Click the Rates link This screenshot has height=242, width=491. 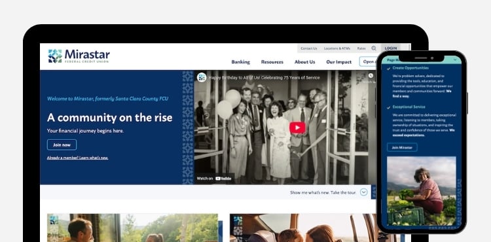pos(361,48)
